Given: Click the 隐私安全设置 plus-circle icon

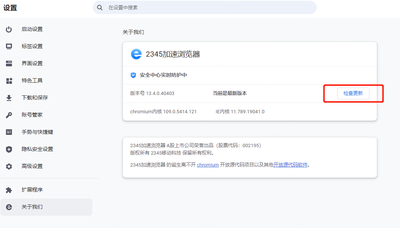Looking at the screenshot, I should 9,149.
